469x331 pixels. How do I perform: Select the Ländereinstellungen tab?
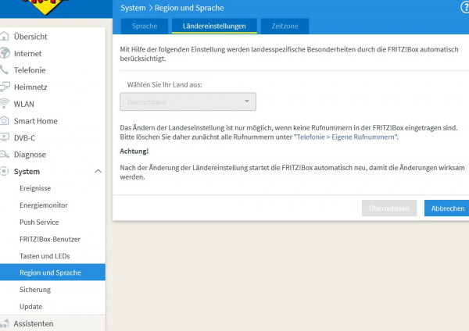point(214,26)
